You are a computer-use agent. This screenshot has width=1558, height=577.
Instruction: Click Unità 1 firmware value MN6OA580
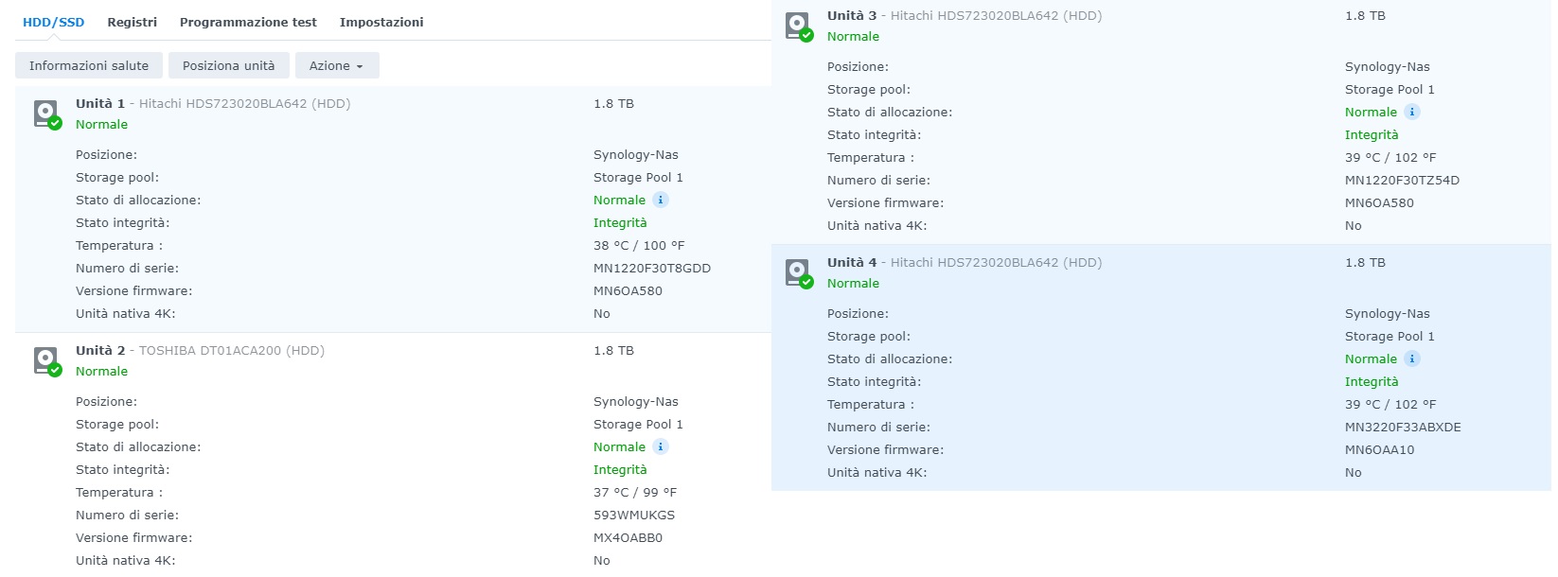(628, 290)
